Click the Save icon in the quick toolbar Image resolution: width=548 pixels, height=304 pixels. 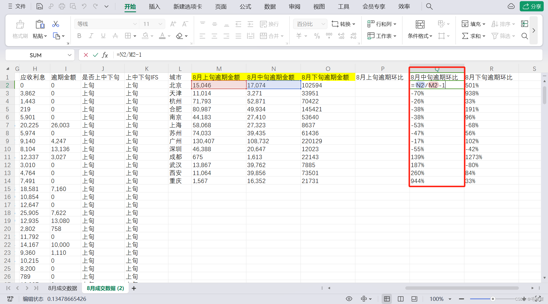click(40, 6)
